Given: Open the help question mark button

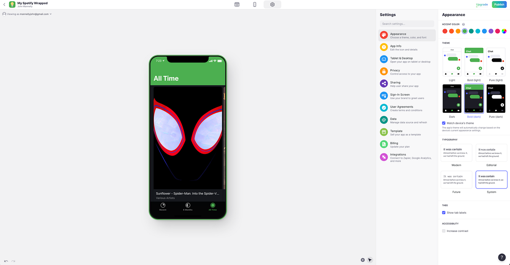Looking at the screenshot, I should pos(502,257).
